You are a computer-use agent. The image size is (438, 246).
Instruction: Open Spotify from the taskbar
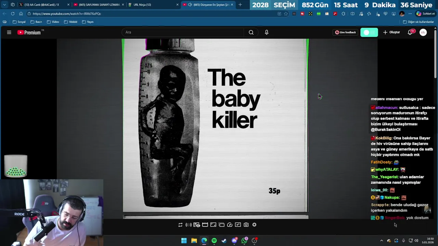click(x=214, y=241)
